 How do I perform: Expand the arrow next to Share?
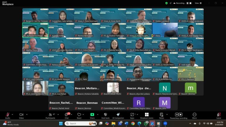point(97,114)
